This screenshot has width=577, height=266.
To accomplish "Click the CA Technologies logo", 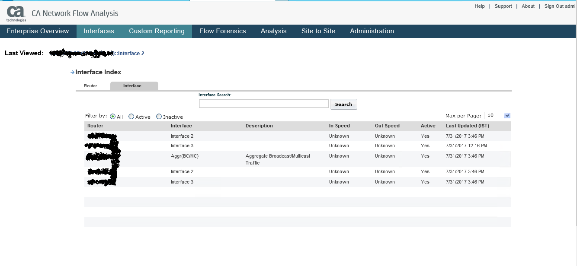I will click(16, 13).
